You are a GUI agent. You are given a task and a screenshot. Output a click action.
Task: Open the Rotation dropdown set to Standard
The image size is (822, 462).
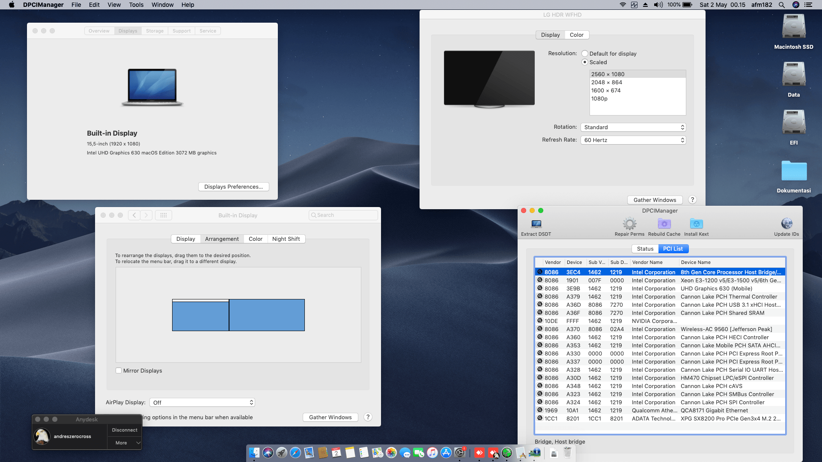633,127
